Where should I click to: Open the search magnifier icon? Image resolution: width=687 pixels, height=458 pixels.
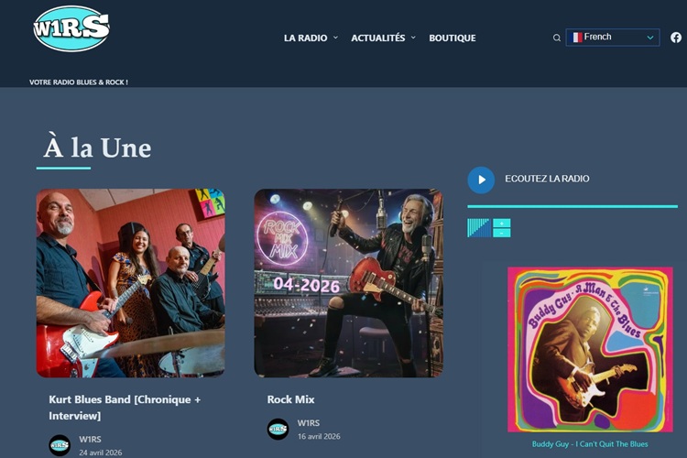[556, 38]
